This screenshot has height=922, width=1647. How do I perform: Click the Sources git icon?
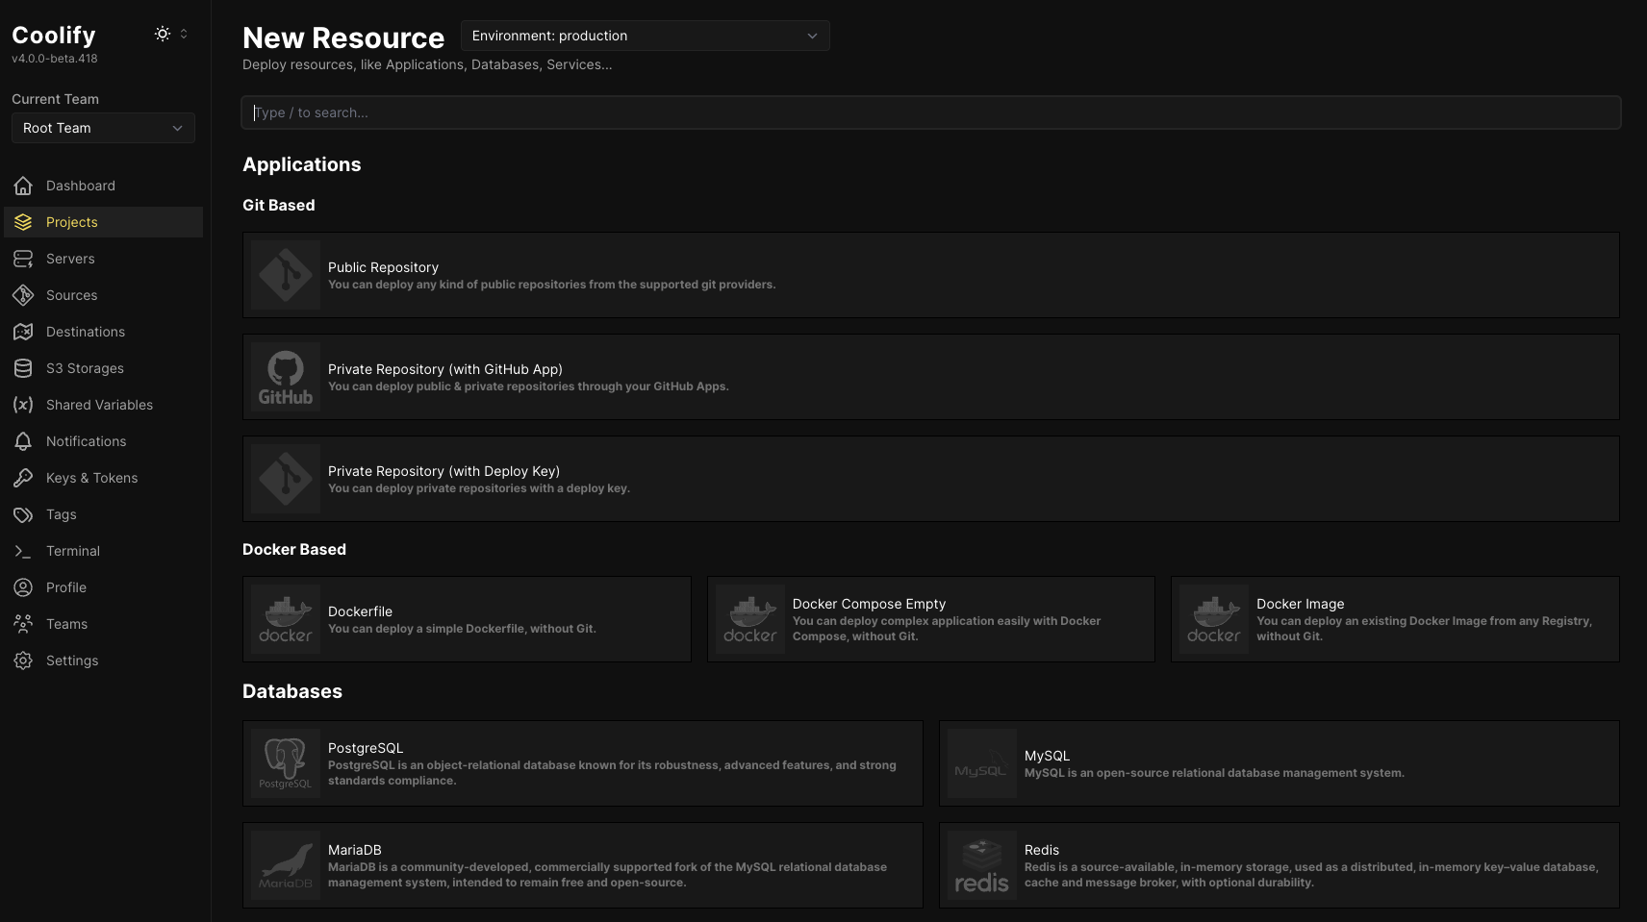tap(23, 295)
